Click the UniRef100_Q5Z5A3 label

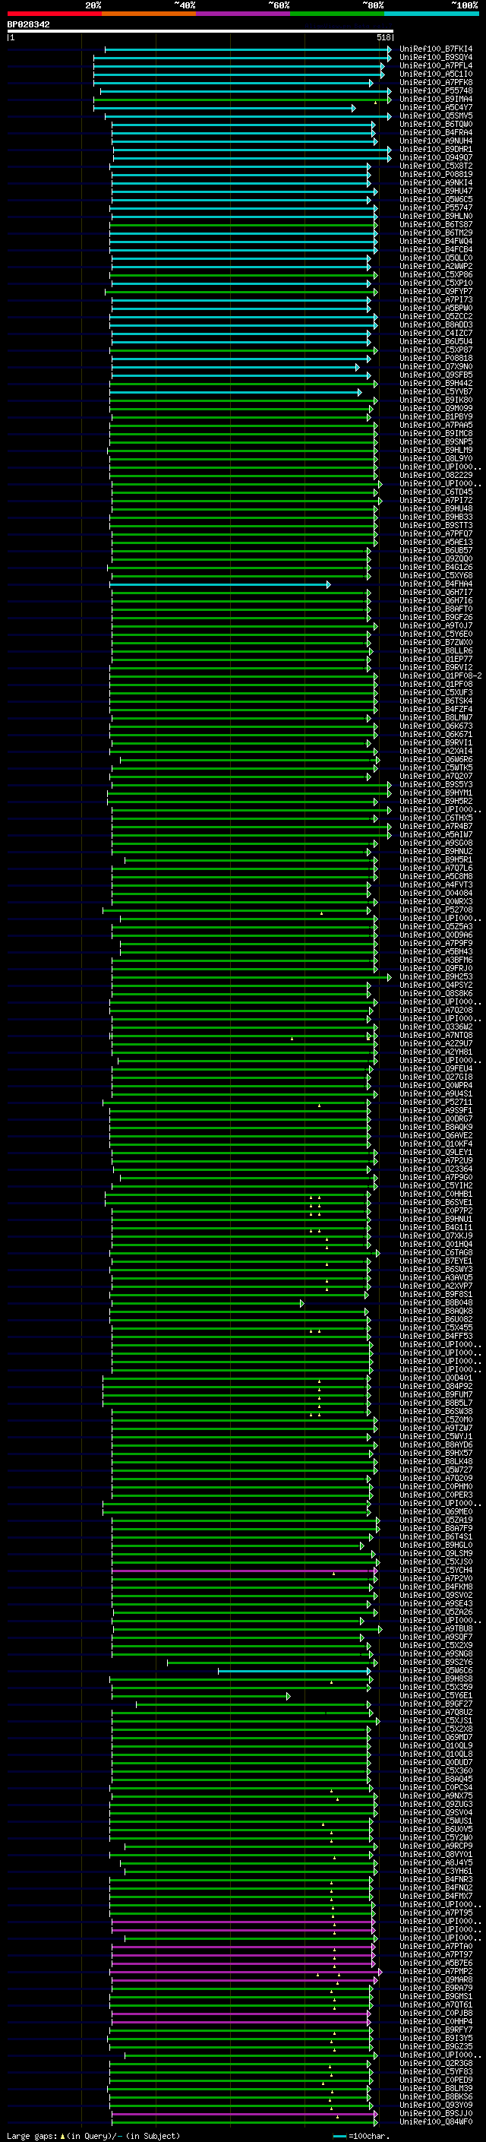pos(436,926)
